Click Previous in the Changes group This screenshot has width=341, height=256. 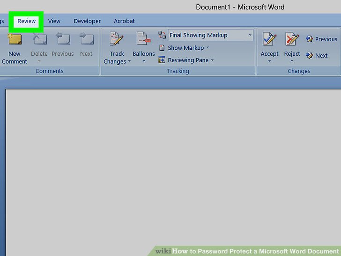[x=321, y=39]
